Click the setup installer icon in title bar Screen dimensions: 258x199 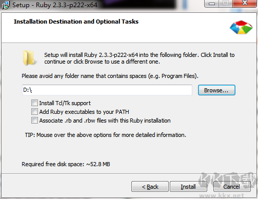[x=6, y=5]
